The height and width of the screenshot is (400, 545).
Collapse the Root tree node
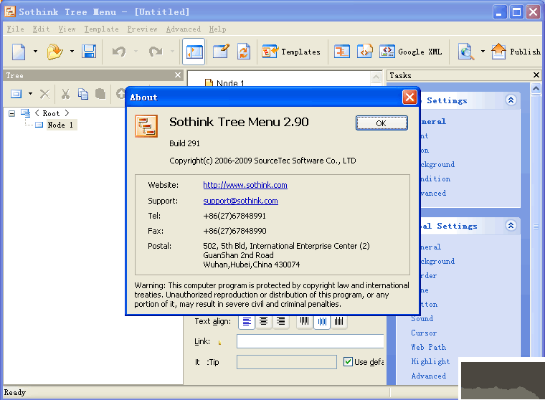click(12, 113)
